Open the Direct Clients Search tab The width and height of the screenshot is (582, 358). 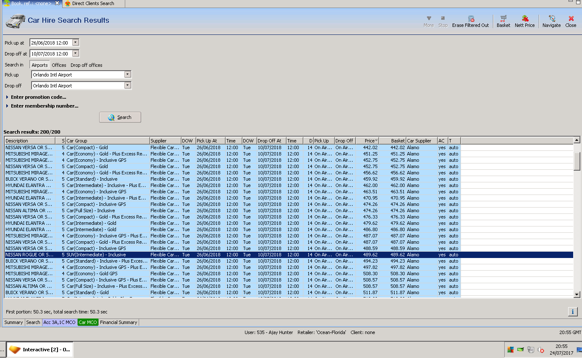(92, 3)
